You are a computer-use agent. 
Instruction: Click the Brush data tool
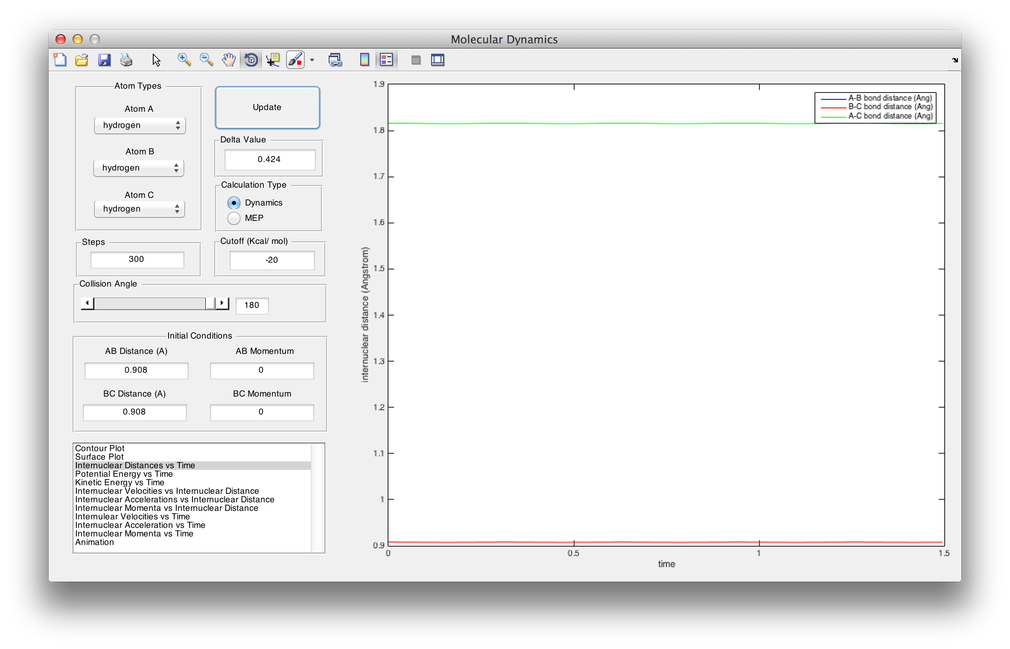[x=295, y=60]
